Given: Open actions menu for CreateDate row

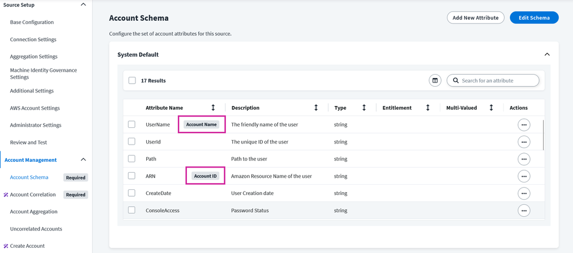Looking at the screenshot, I should point(524,193).
